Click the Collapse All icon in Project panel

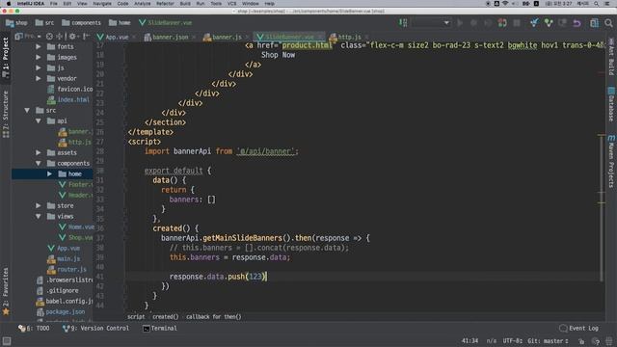(60, 37)
